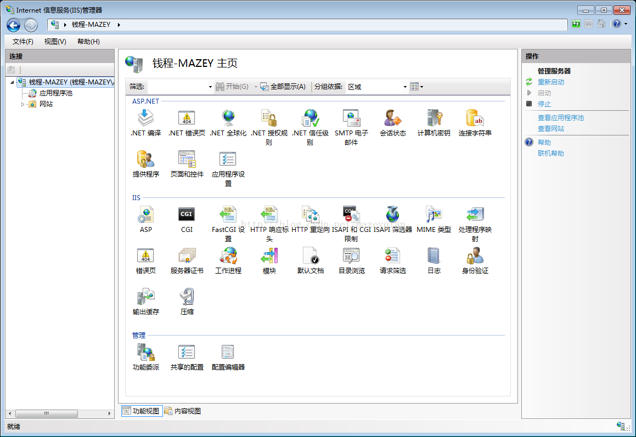Click 停止 to stop the server
This screenshot has height=437, width=636.
[x=544, y=104]
